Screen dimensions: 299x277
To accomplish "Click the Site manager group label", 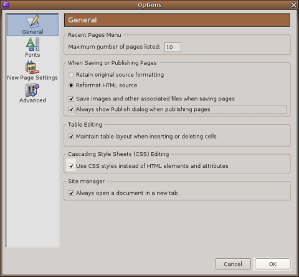I will click(x=86, y=182).
